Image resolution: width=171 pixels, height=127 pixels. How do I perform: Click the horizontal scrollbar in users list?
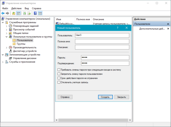coord(93,120)
